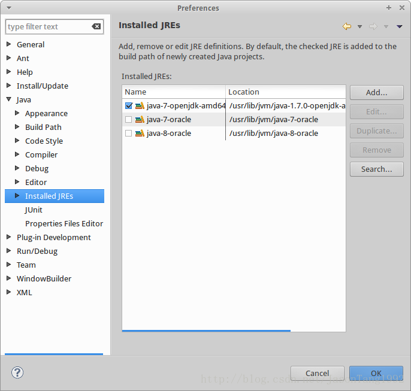Click the Duplicate... button
The image size is (411, 391).
point(377,131)
